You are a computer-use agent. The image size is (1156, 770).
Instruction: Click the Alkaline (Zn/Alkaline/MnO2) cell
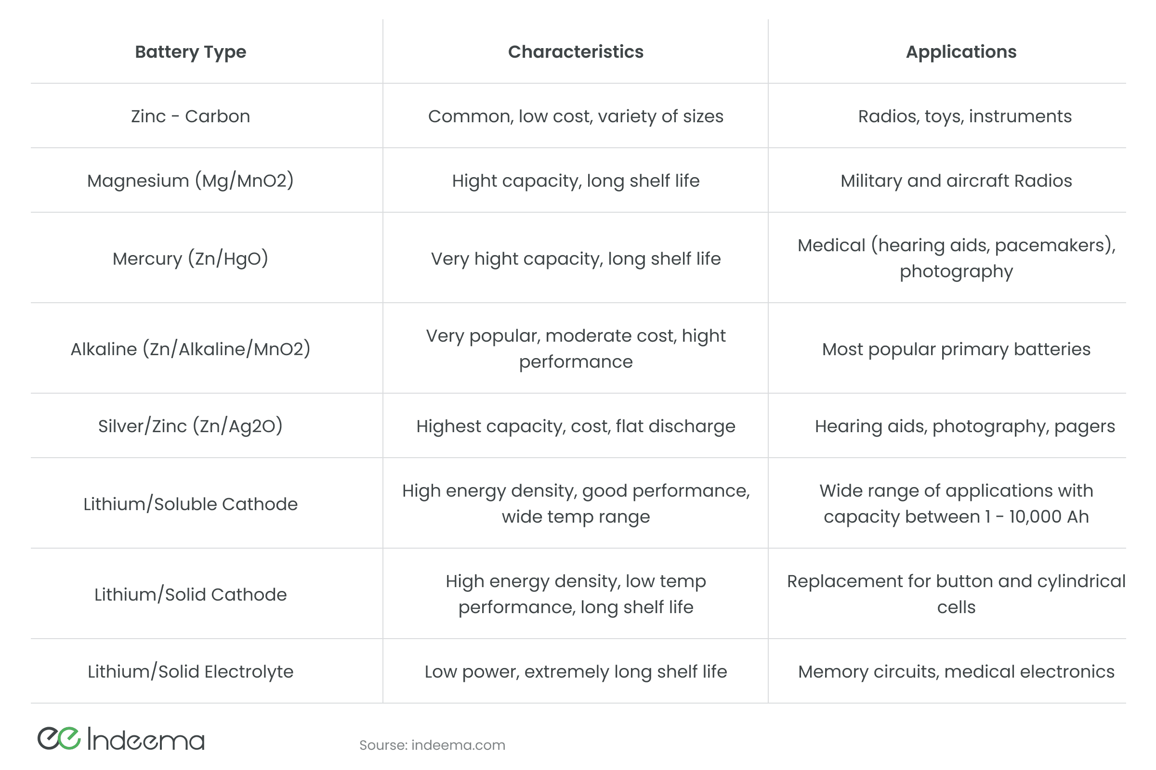tap(190, 348)
